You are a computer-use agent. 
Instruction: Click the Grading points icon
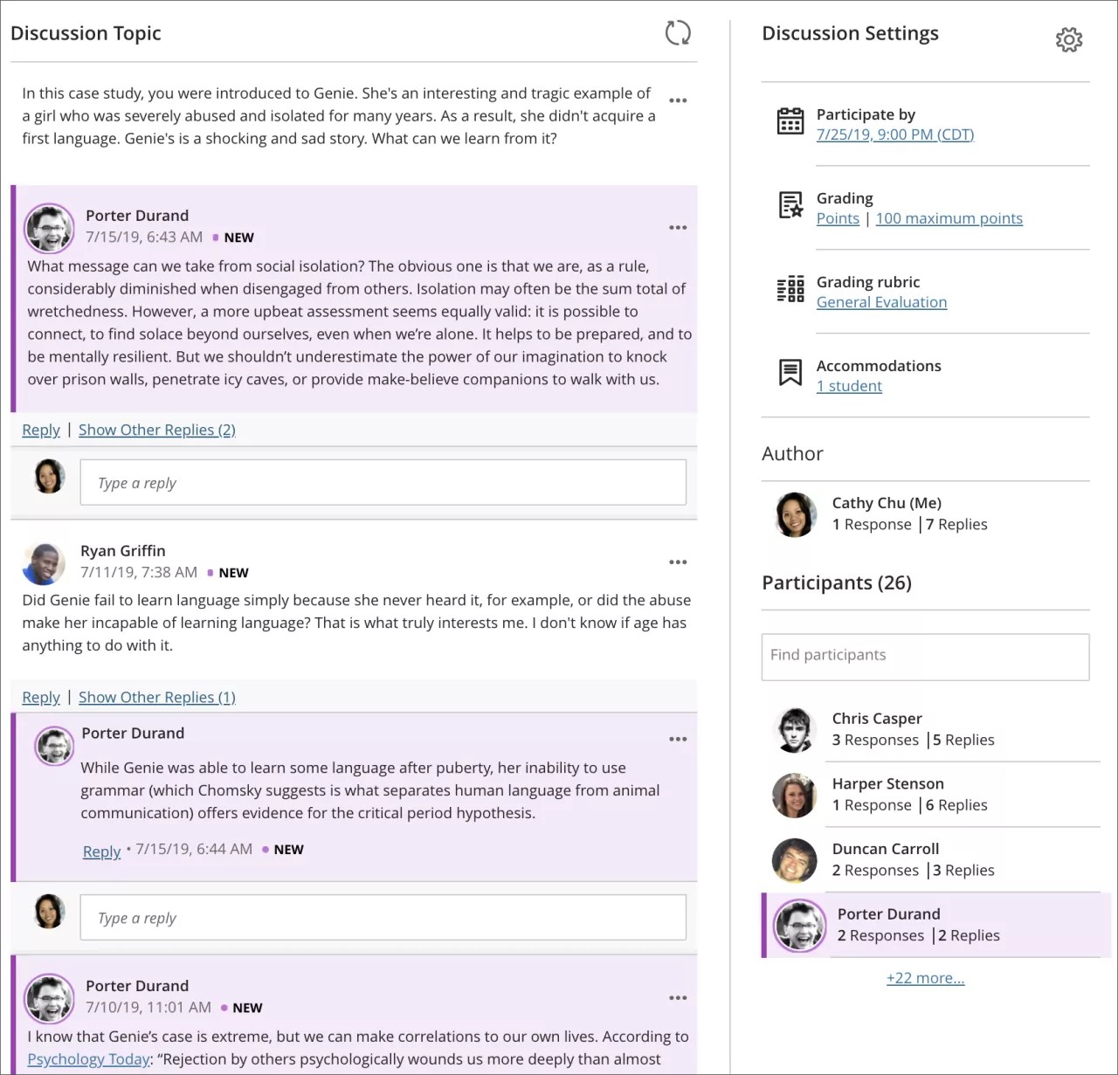(790, 205)
